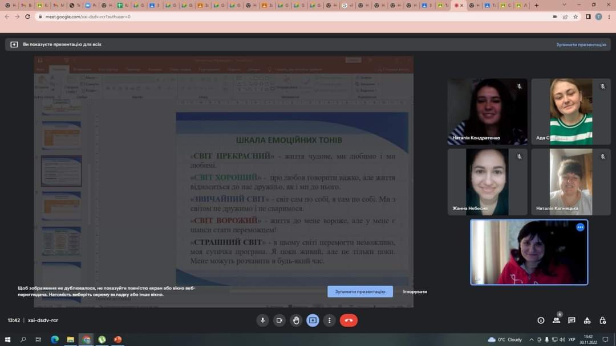Open options on the self-view video tile
Image resolution: width=616 pixels, height=346 pixels.
pos(580,227)
